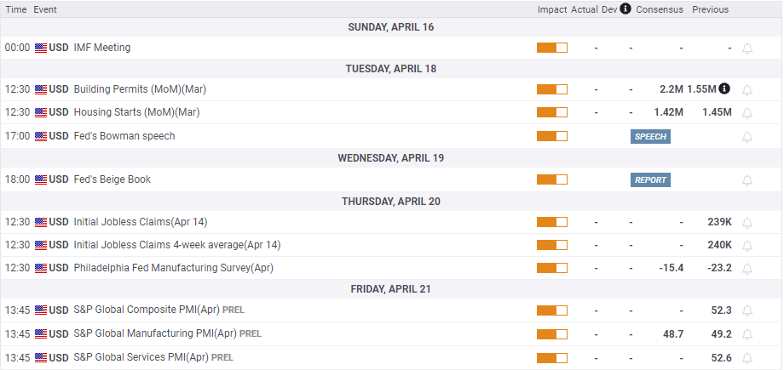Click the Impact column header
Screen dimensions: 784x370
click(552, 9)
